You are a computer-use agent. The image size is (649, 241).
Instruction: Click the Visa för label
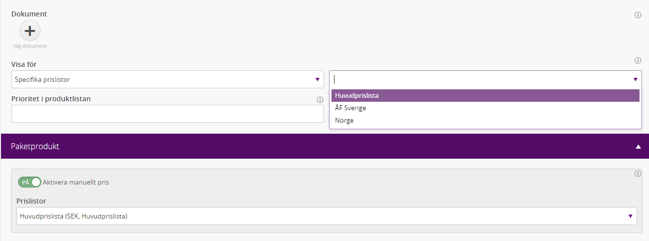(x=24, y=64)
